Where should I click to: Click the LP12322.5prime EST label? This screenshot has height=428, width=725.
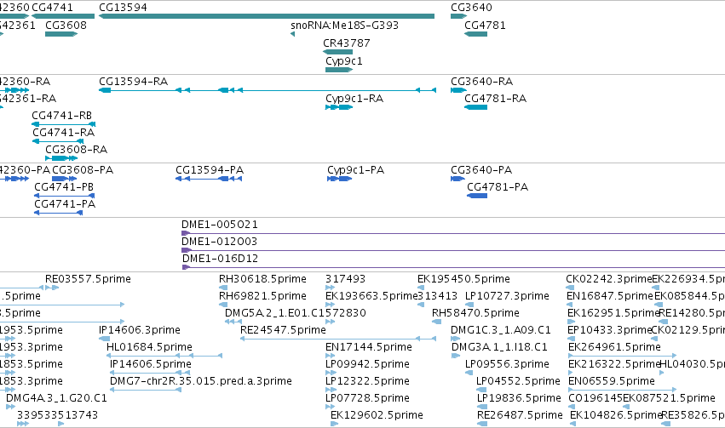[x=367, y=381]
